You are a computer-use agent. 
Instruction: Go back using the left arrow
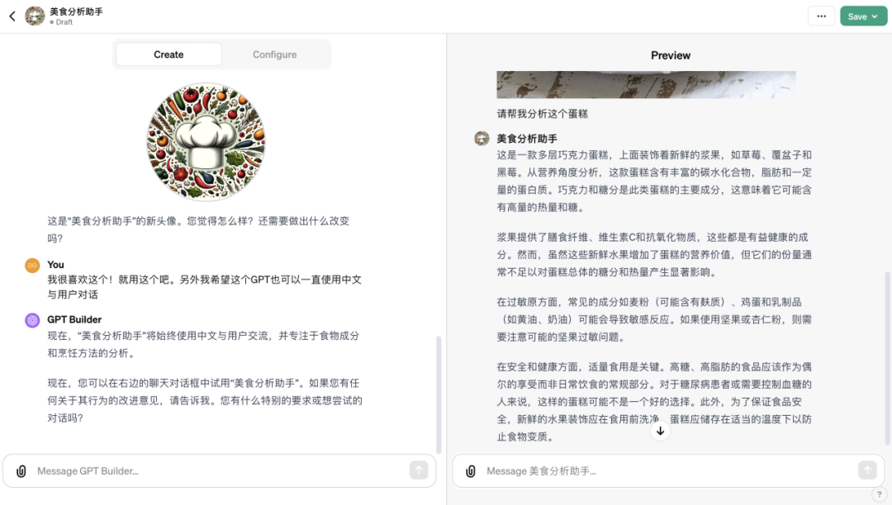(x=12, y=16)
